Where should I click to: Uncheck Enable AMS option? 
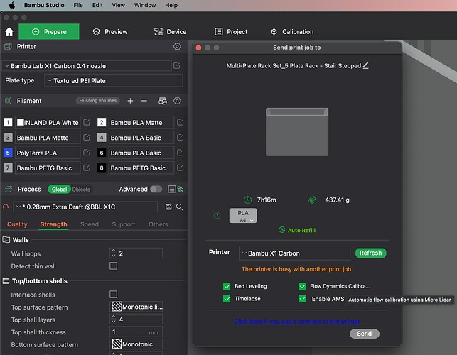[302, 299]
